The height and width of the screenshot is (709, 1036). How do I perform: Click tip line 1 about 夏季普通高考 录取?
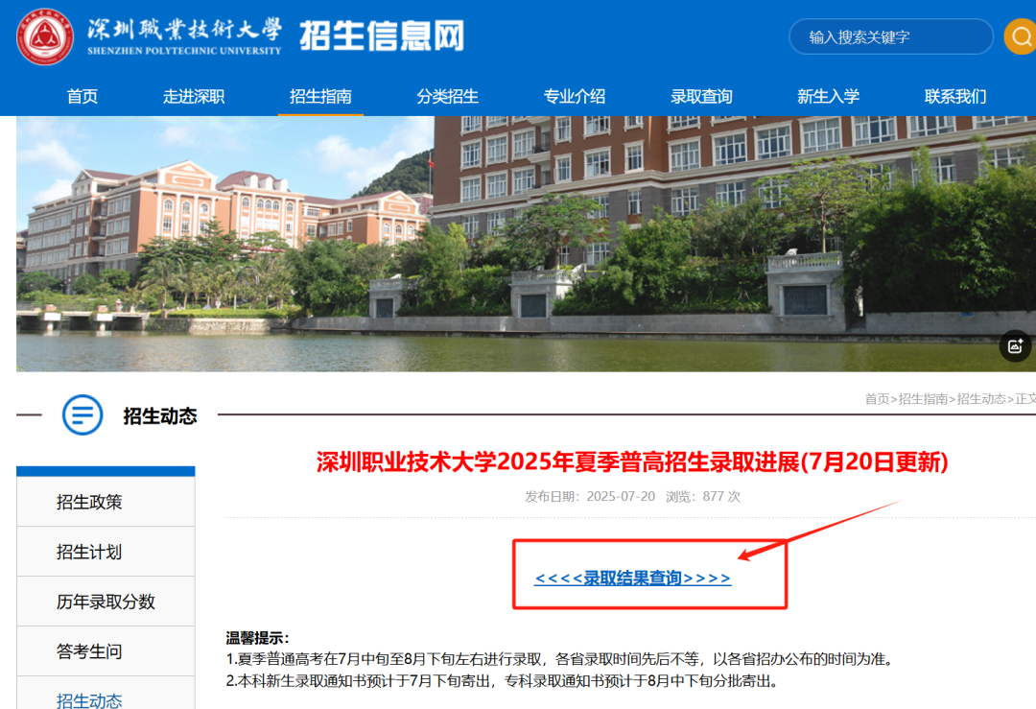click(x=561, y=659)
